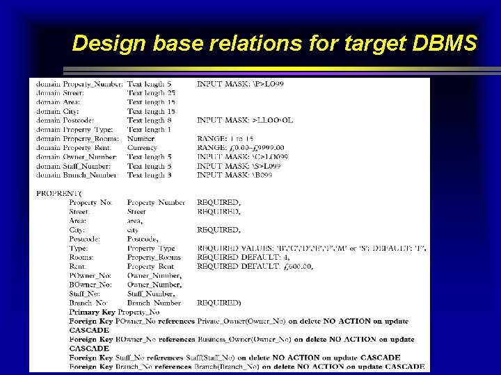Click the slide title "Design base relations for target DBMS"
The width and height of the screenshot is (501, 375).
pyautogui.click(x=275, y=43)
